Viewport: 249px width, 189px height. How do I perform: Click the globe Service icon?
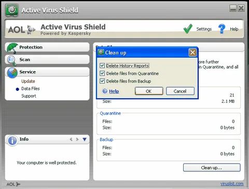12,73
